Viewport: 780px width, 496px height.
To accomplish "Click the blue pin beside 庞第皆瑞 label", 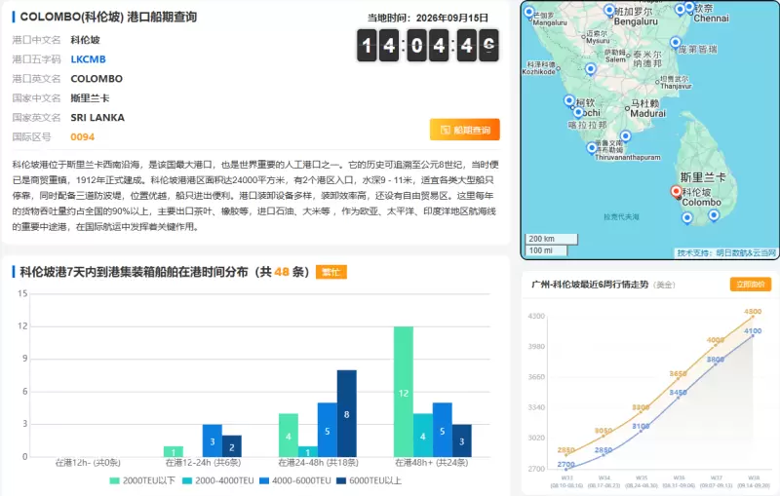I will 675,43.
